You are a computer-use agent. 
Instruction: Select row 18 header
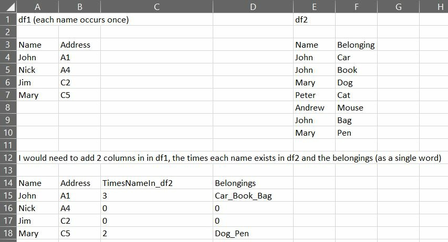pos(8,233)
